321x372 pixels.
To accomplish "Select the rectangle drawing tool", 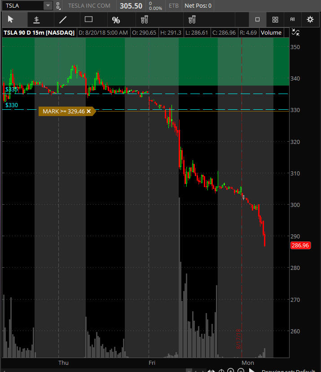I will pyautogui.click(x=88, y=19).
